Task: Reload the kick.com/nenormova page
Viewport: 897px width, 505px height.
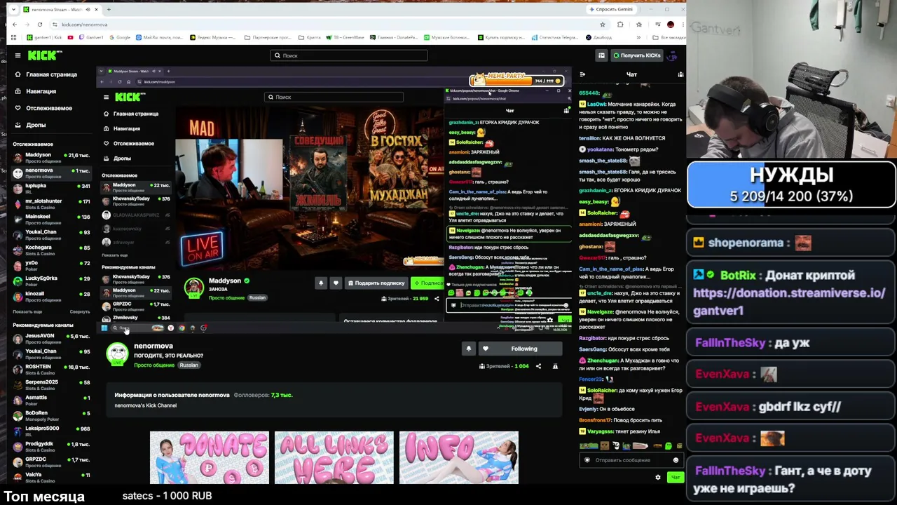Action: [x=39, y=25]
